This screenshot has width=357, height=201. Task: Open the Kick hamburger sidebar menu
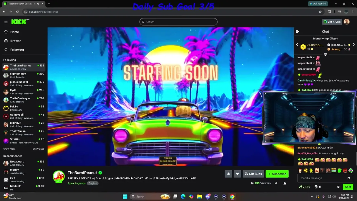pyautogui.click(x=6, y=22)
